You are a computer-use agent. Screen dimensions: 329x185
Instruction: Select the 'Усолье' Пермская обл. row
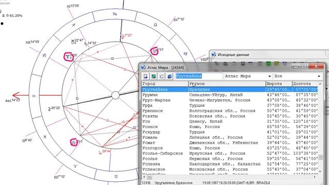[x=230, y=159]
